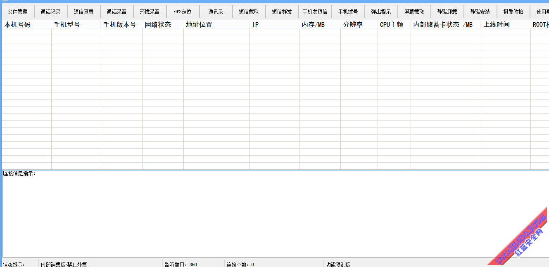Click the 短信群发 button
Viewport: 549px width, 267px height.
click(x=282, y=12)
